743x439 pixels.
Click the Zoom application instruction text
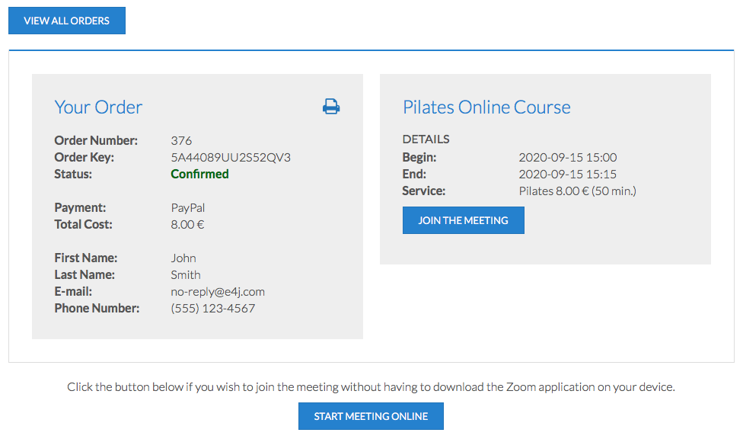click(x=371, y=387)
